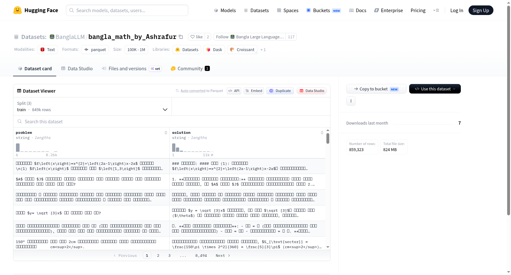Copy dataset name with copy icon
The height and width of the screenshot is (275, 511).
[x=181, y=37]
